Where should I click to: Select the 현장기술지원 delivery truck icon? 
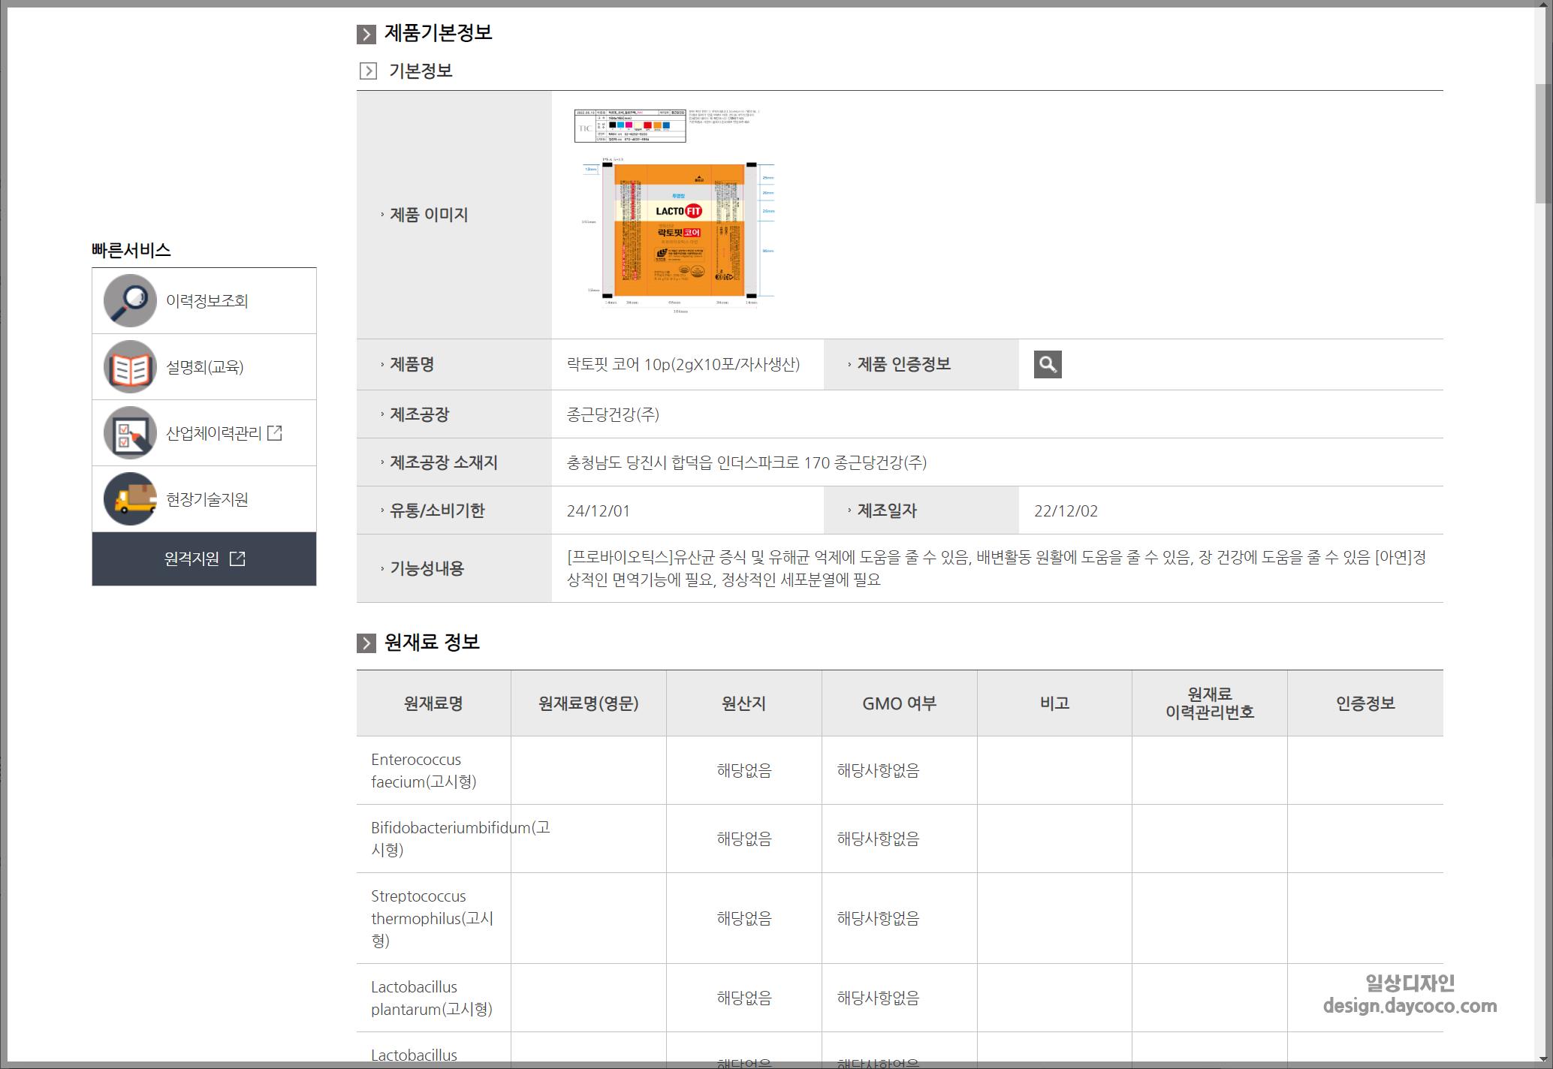(x=129, y=498)
